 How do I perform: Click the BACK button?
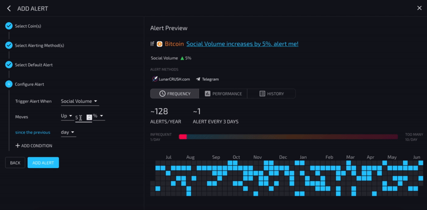click(15, 163)
